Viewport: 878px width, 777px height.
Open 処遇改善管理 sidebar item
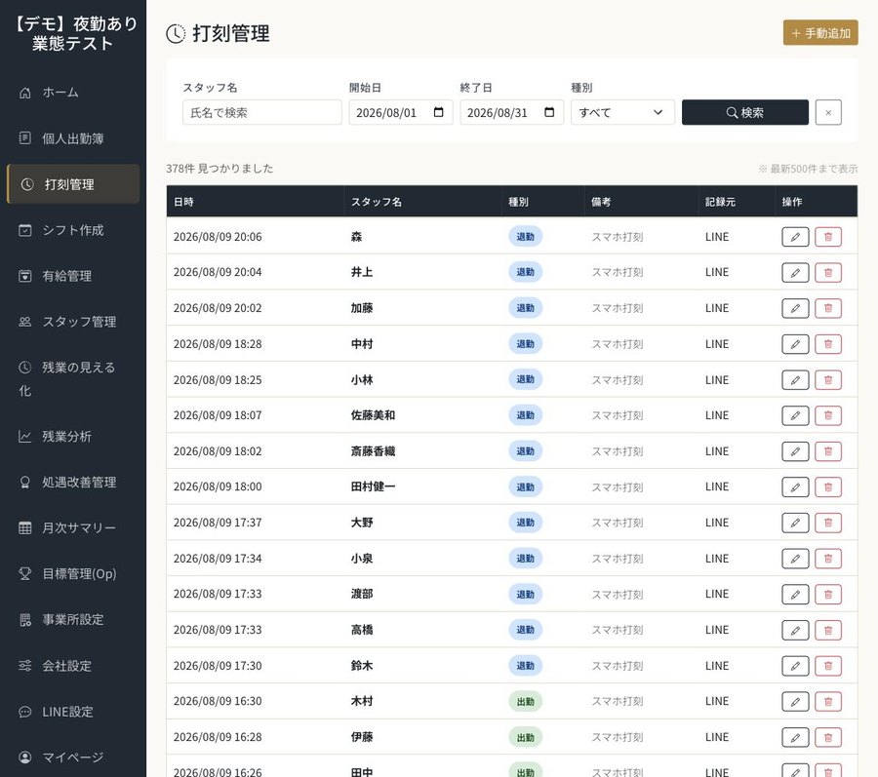pyautogui.click(x=73, y=483)
